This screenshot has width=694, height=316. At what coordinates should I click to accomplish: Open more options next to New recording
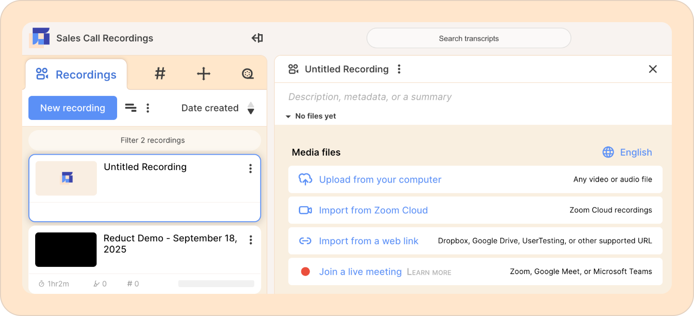tap(148, 108)
